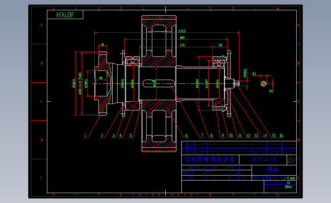Click part balloon number 8
The image size is (331, 203).
click(x=211, y=136)
